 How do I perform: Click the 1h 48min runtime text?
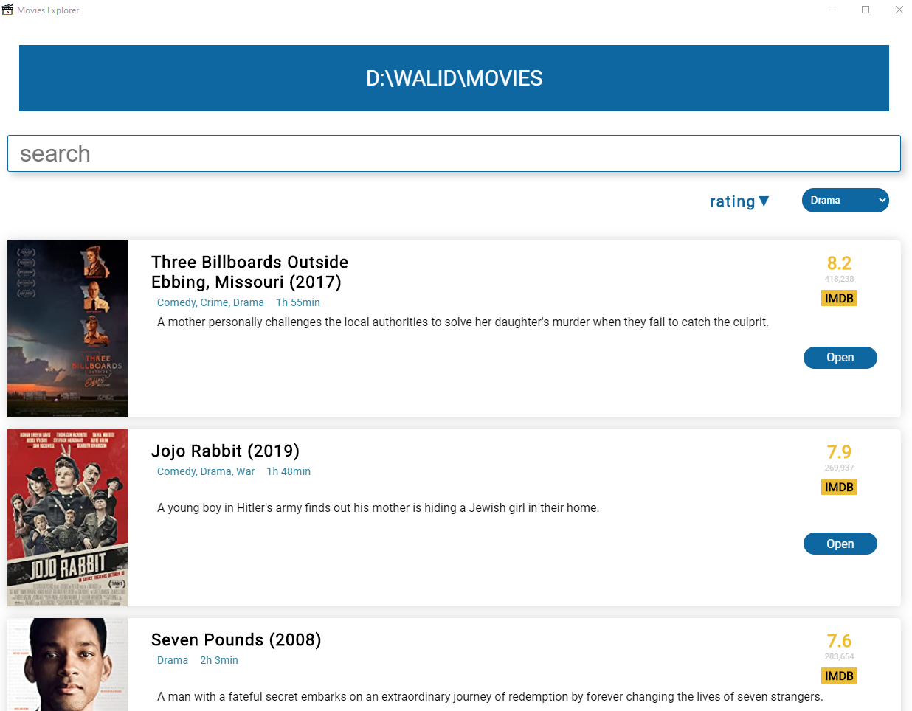289,471
